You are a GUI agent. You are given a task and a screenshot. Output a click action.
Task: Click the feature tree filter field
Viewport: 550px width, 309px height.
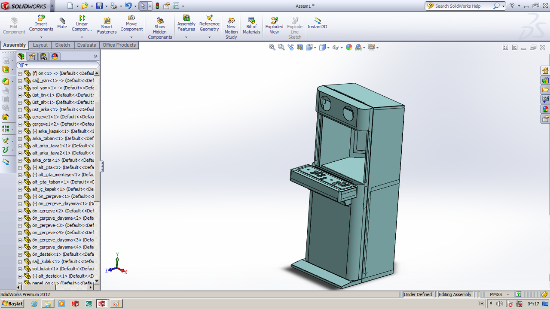coord(59,65)
